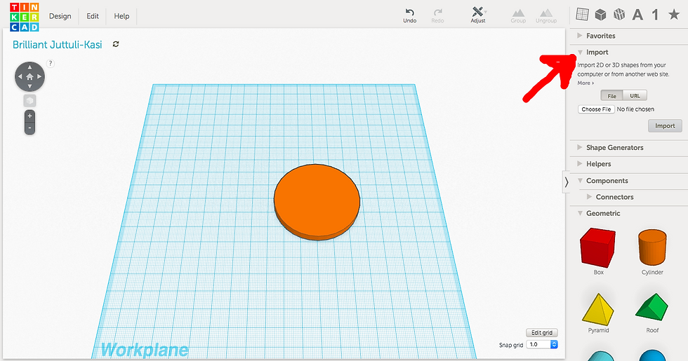Pick the red Box shape
The width and height of the screenshot is (688, 361).
597,247
